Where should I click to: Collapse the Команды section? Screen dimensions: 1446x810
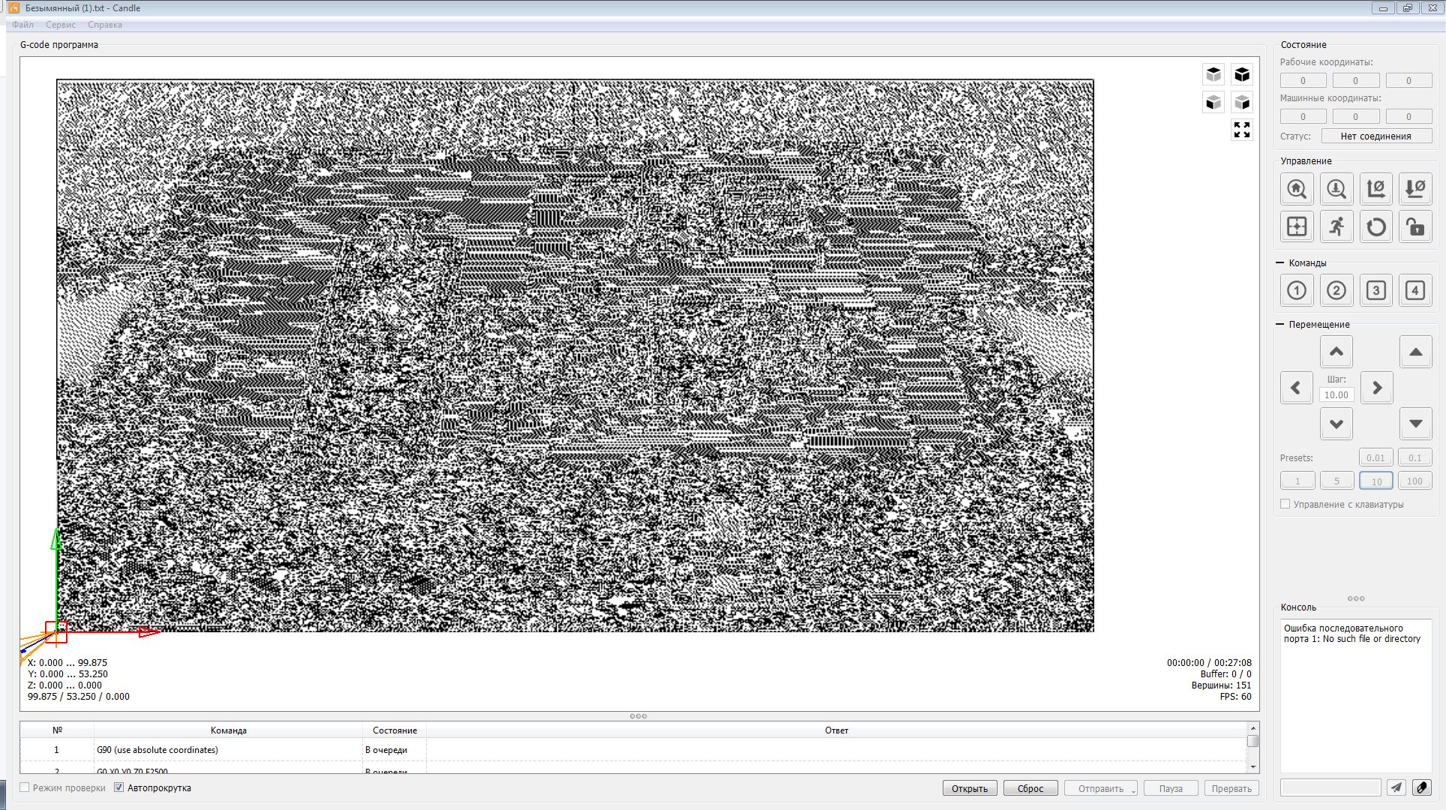click(x=1280, y=263)
